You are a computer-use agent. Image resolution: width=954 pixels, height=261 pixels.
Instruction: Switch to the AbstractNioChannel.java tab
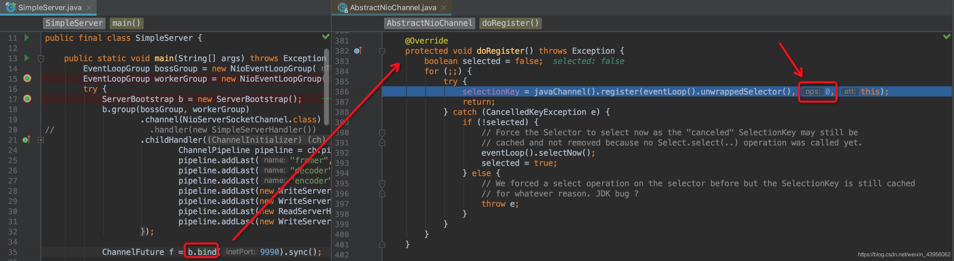pyautogui.click(x=393, y=7)
